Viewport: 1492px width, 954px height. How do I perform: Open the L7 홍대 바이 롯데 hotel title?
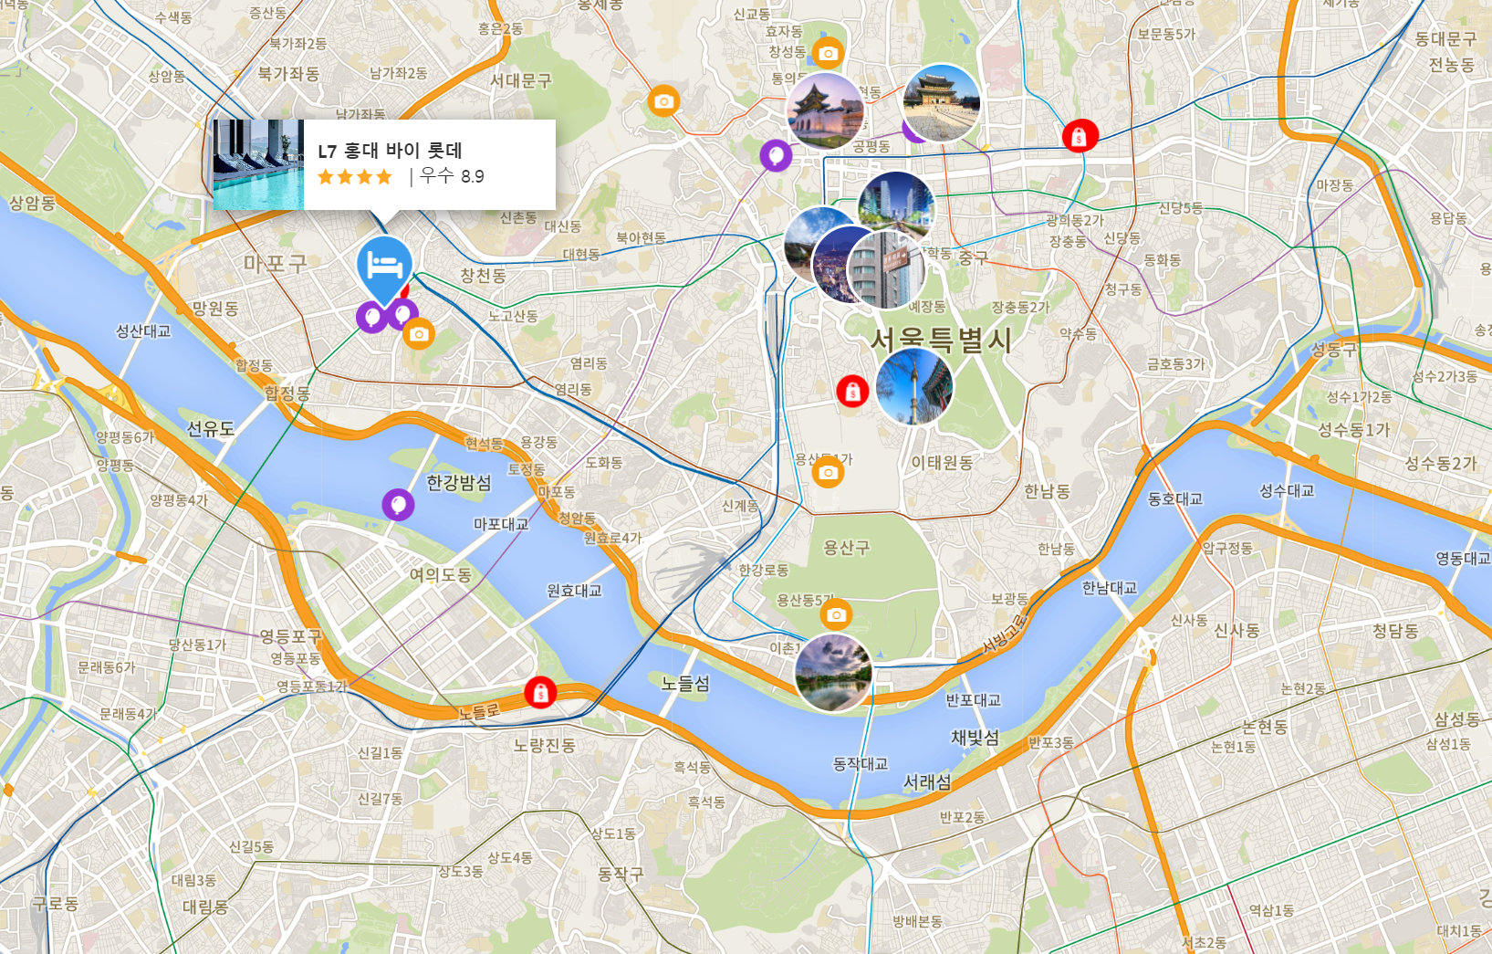coord(390,151)
